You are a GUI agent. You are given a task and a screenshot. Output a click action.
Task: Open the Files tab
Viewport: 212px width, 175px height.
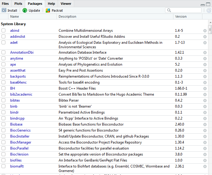(x=5, y=4)
